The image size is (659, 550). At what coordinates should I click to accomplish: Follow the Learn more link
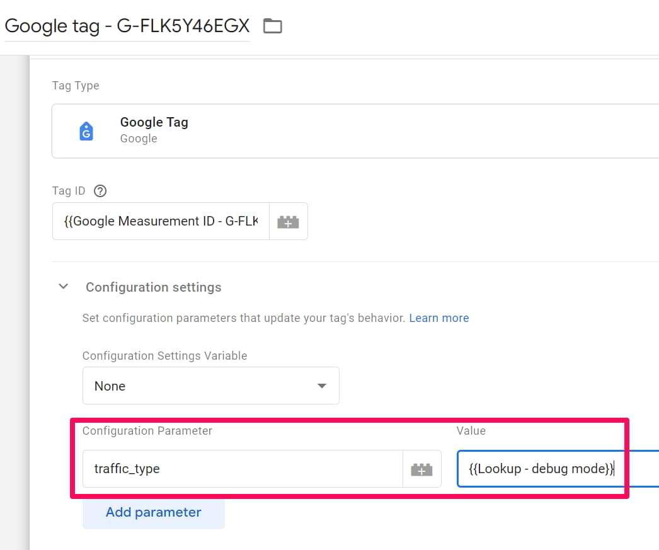(438, 318)
